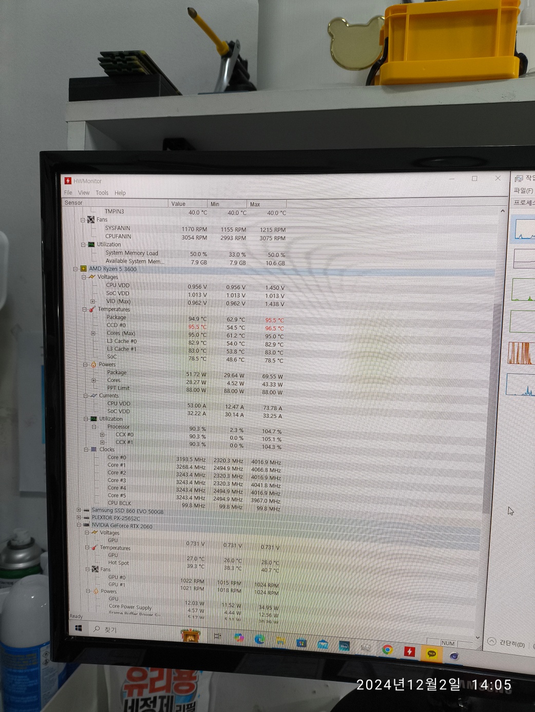Click the CPU Clocks icon
This screenshot has height=712, width=535.
pyautogui.click(x=94, y=449)
